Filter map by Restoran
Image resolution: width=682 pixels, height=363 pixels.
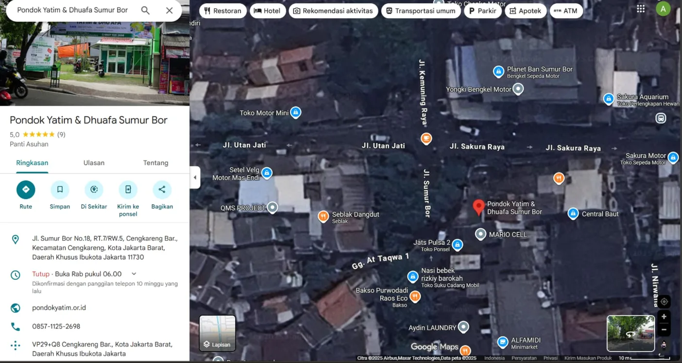(223, 11)
